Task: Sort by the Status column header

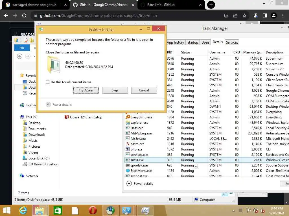Action: tap(186, 52)
